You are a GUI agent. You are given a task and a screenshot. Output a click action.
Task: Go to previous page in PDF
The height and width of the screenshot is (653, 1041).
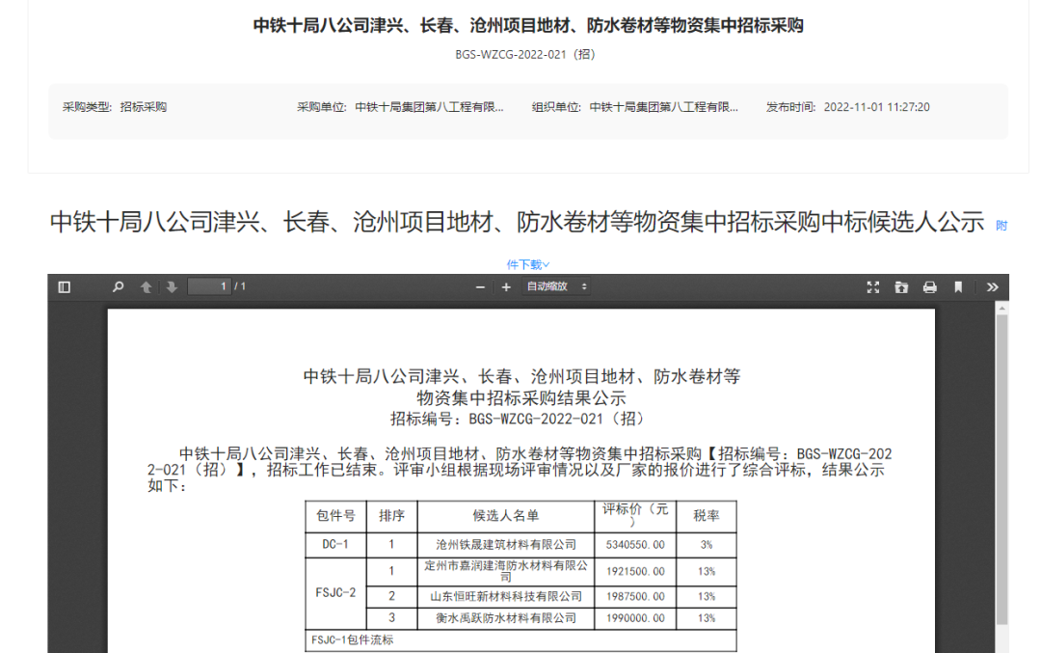pyautogui.click(x=147, y=286)
